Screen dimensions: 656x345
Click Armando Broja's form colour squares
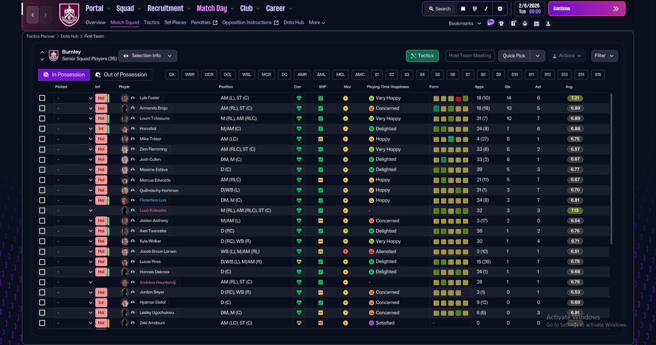(x=451, y=109)
